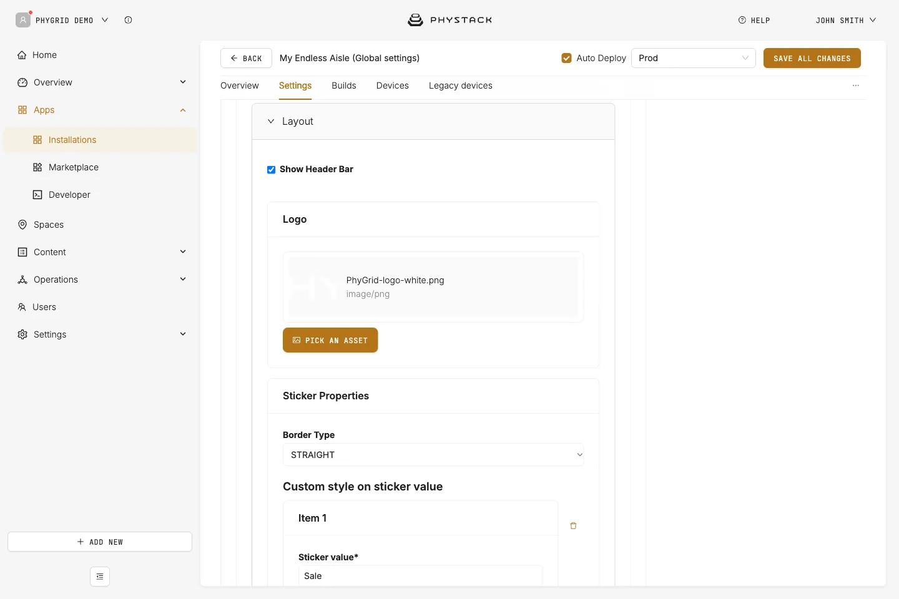Switch to the Devices tab
The image size is (899, 599).
tap(393, 85)
